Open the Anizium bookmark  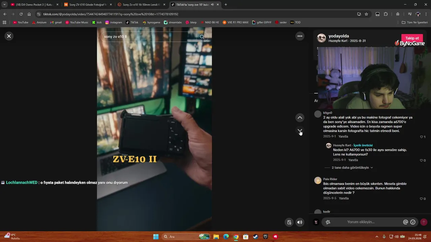tap(39, 23)
